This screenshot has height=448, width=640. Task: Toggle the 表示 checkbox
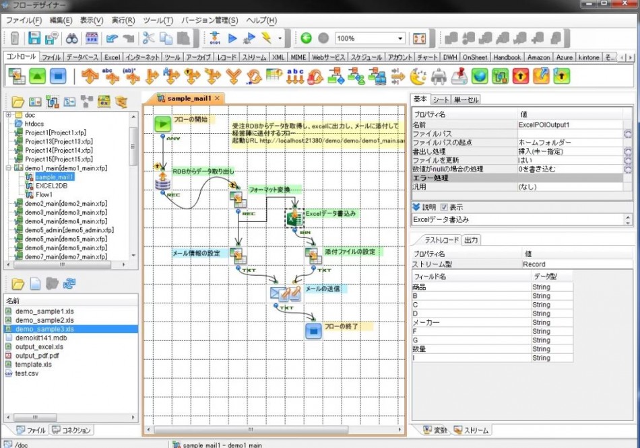pyautogui.click(x=444, y=207)
